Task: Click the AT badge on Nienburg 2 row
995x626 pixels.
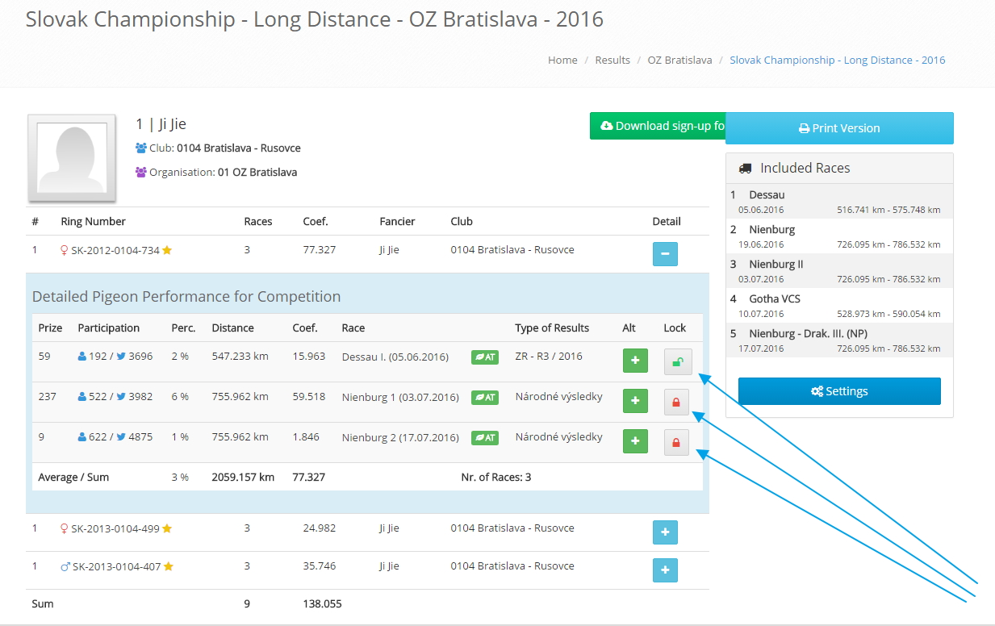Action: pos(485,438)
